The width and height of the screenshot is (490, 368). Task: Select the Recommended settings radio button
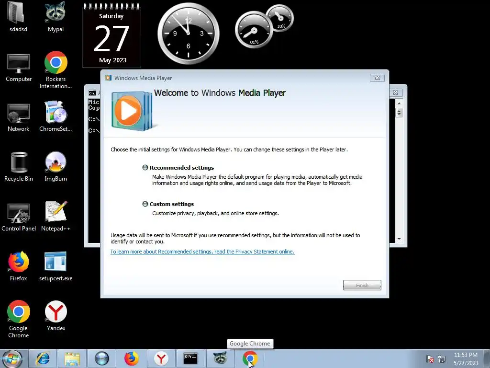[145, 167]
